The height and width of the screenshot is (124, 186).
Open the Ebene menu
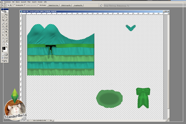(18, 2)
